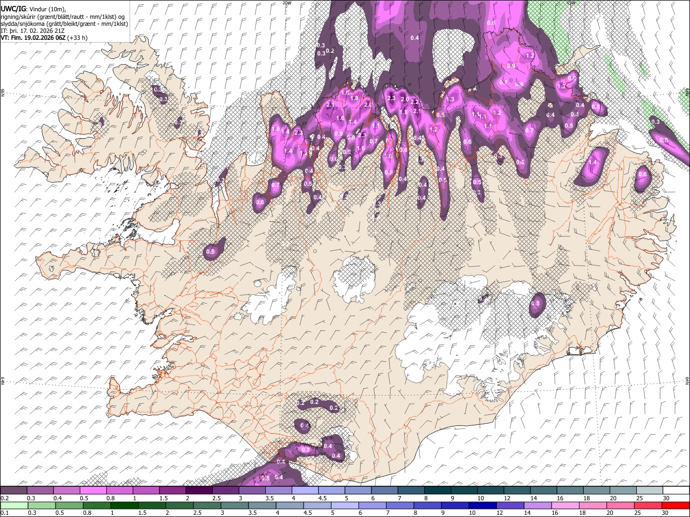The height and width of the screenshot is (517, 690).
Task: Click the green rain legend swatch starting at 0.5
Action: pyautogui.click(x=69, y=505)
